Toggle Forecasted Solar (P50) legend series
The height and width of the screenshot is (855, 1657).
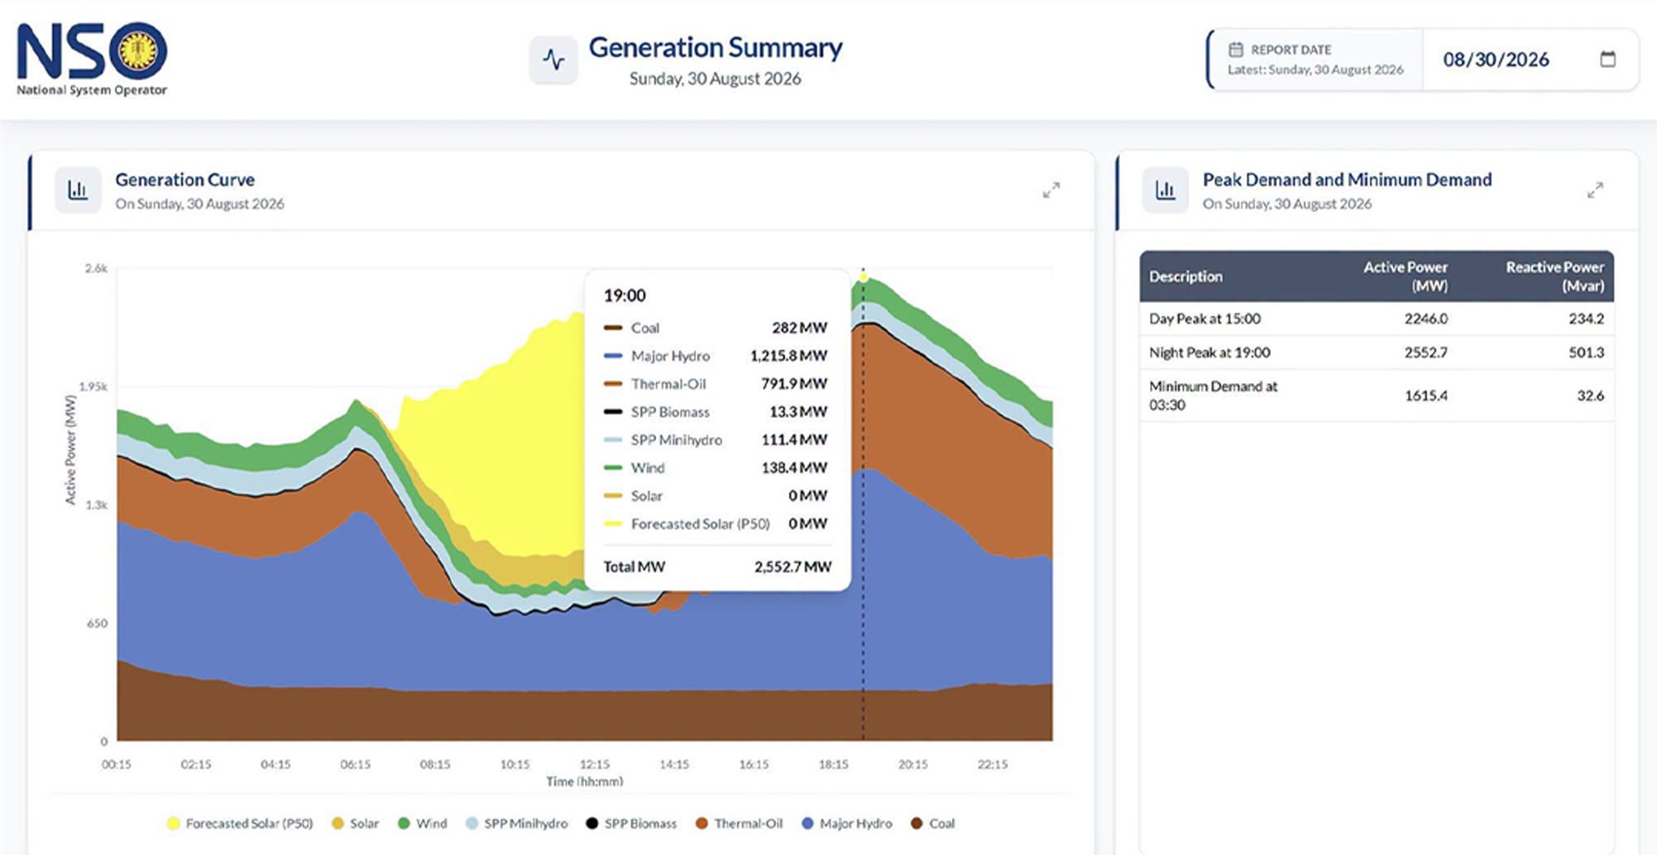[240, 824]
